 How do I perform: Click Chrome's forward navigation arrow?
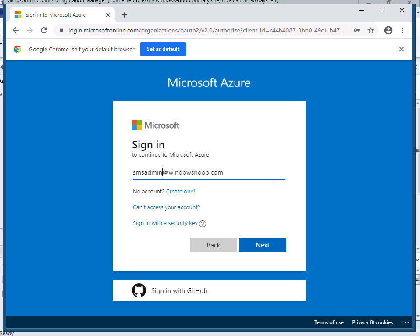(x=30, y=30)
